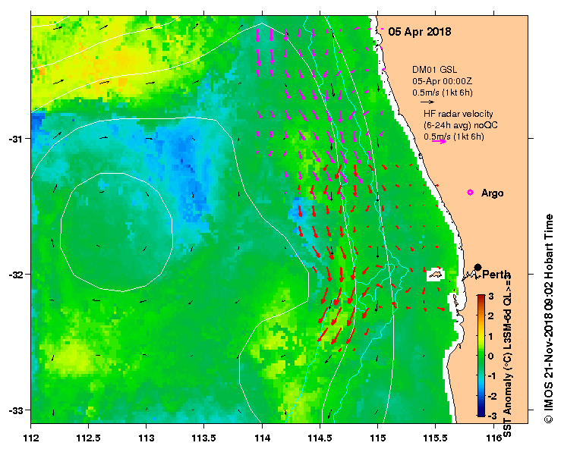
Task: Click the magenta Argo circle marker
Action: click(x=470, y=193)
